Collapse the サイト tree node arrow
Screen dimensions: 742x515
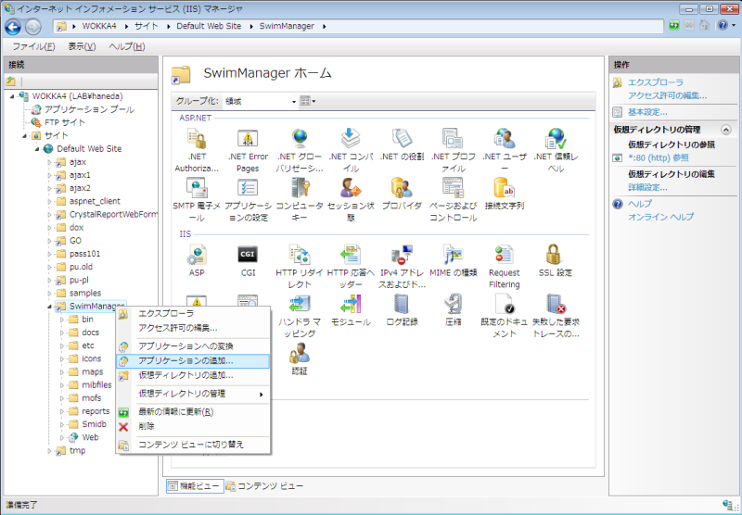point(25,135)
